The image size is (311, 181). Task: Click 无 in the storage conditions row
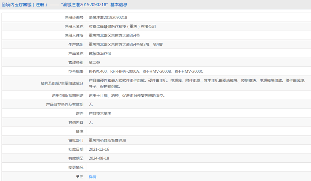coord(91,104)
